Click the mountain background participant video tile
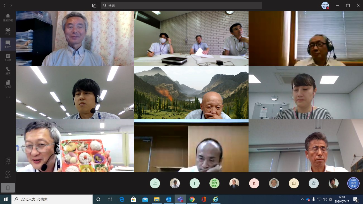Viewport: 363px width, 204px height. [191, 92]
